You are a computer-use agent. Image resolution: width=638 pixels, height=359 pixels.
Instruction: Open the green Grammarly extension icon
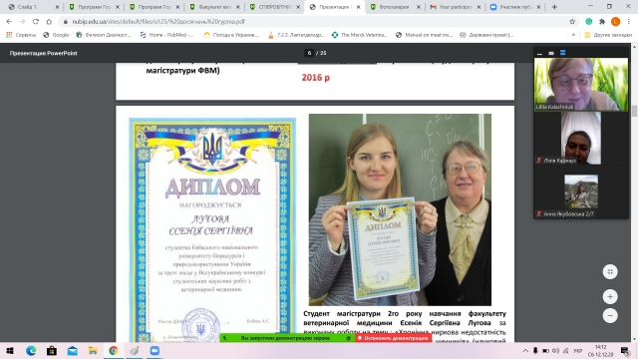pyautogui.click(x=589, y=22)
